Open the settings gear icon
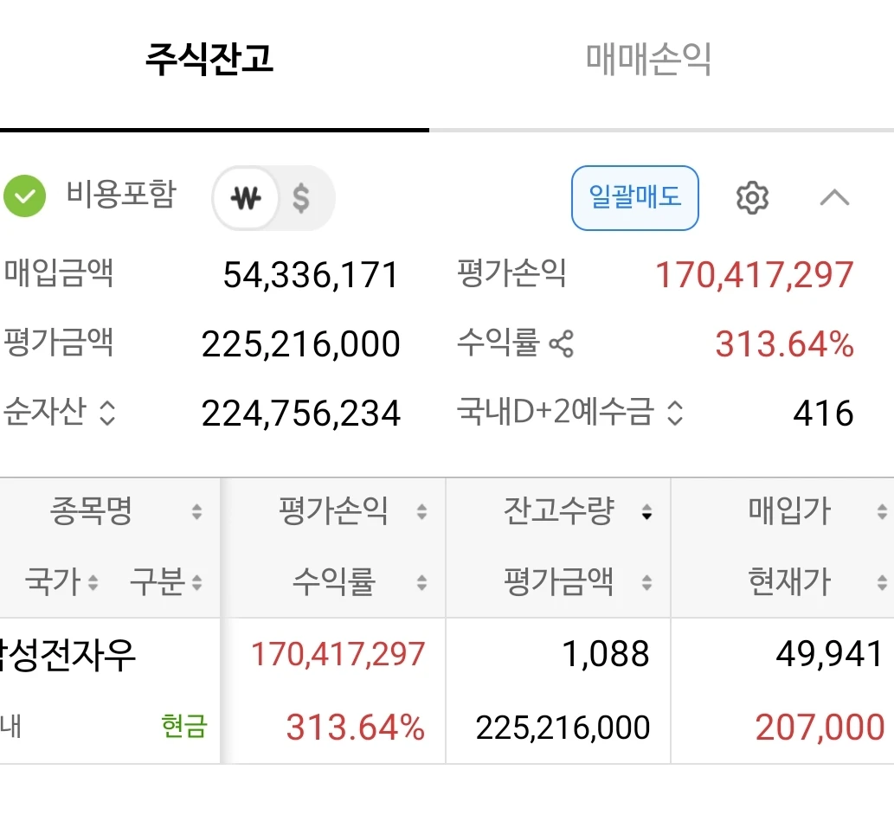 coord(752,198)
